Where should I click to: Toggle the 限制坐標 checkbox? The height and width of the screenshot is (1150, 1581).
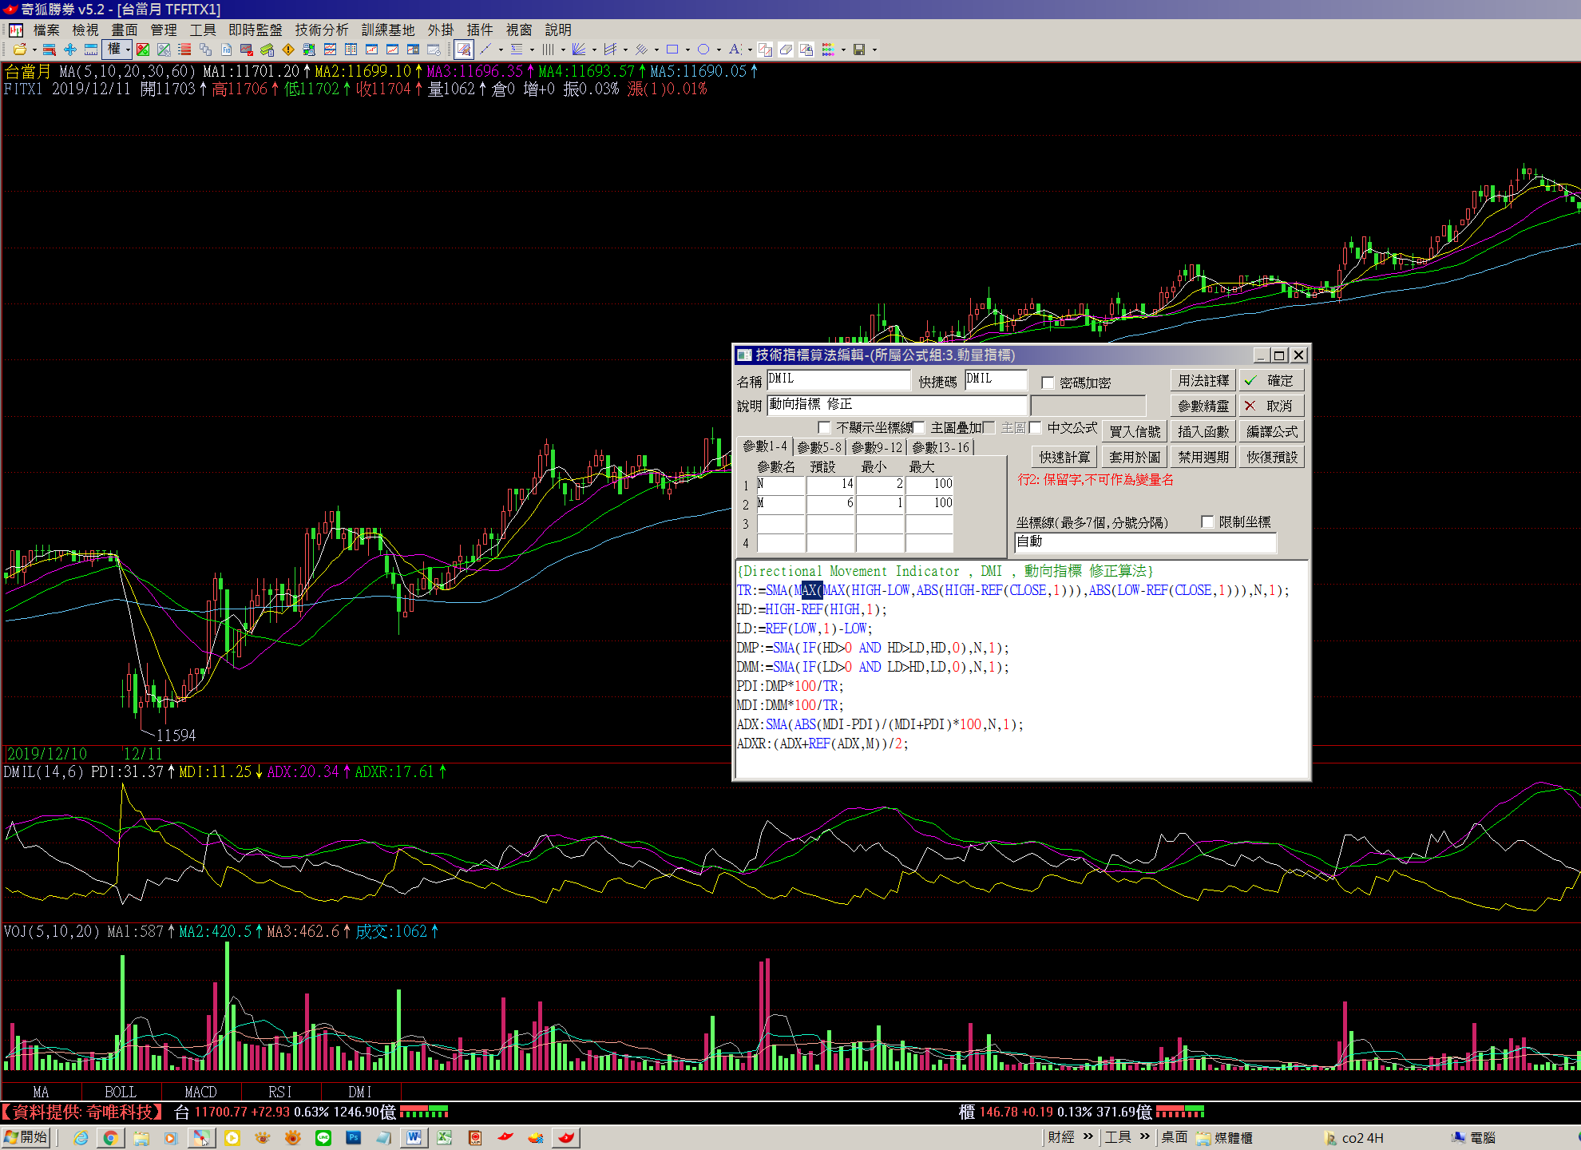tap(1207, 521)
